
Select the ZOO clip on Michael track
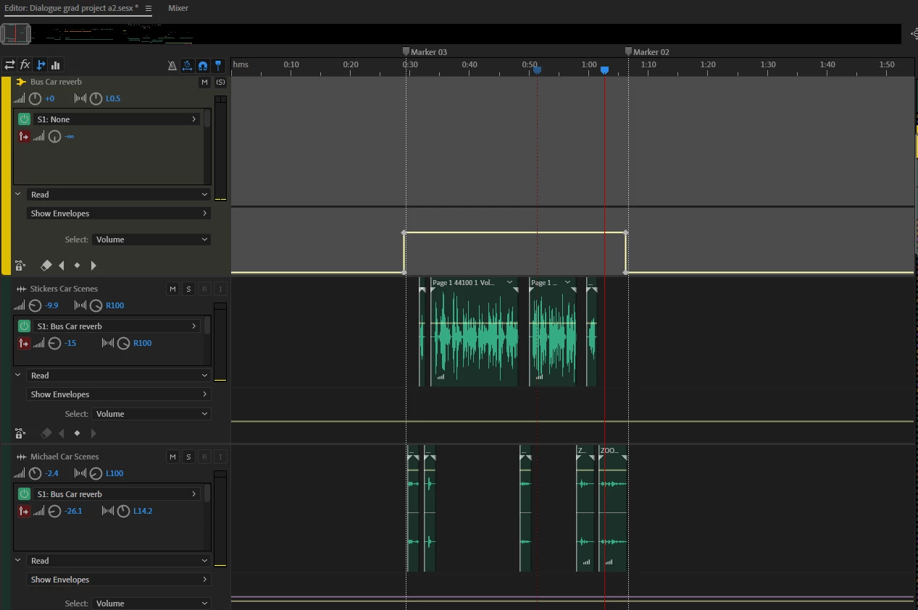click(614, 509)
